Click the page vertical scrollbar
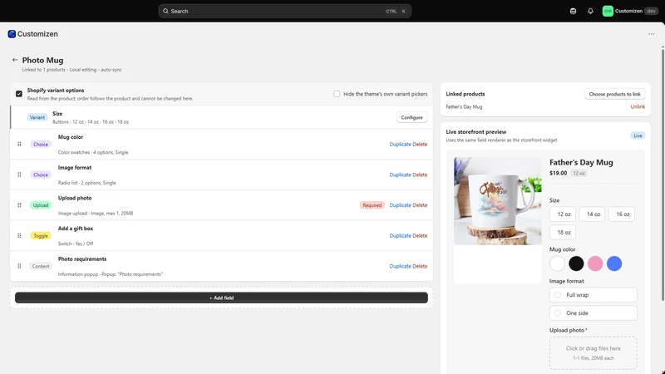This screenshot has height=374, width=665. (x=663, y=174)
